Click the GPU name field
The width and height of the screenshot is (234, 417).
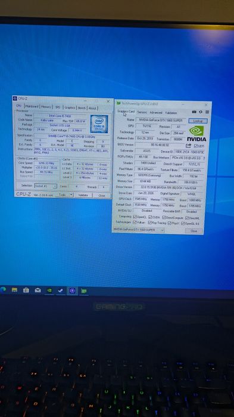[x=161, y=120]
